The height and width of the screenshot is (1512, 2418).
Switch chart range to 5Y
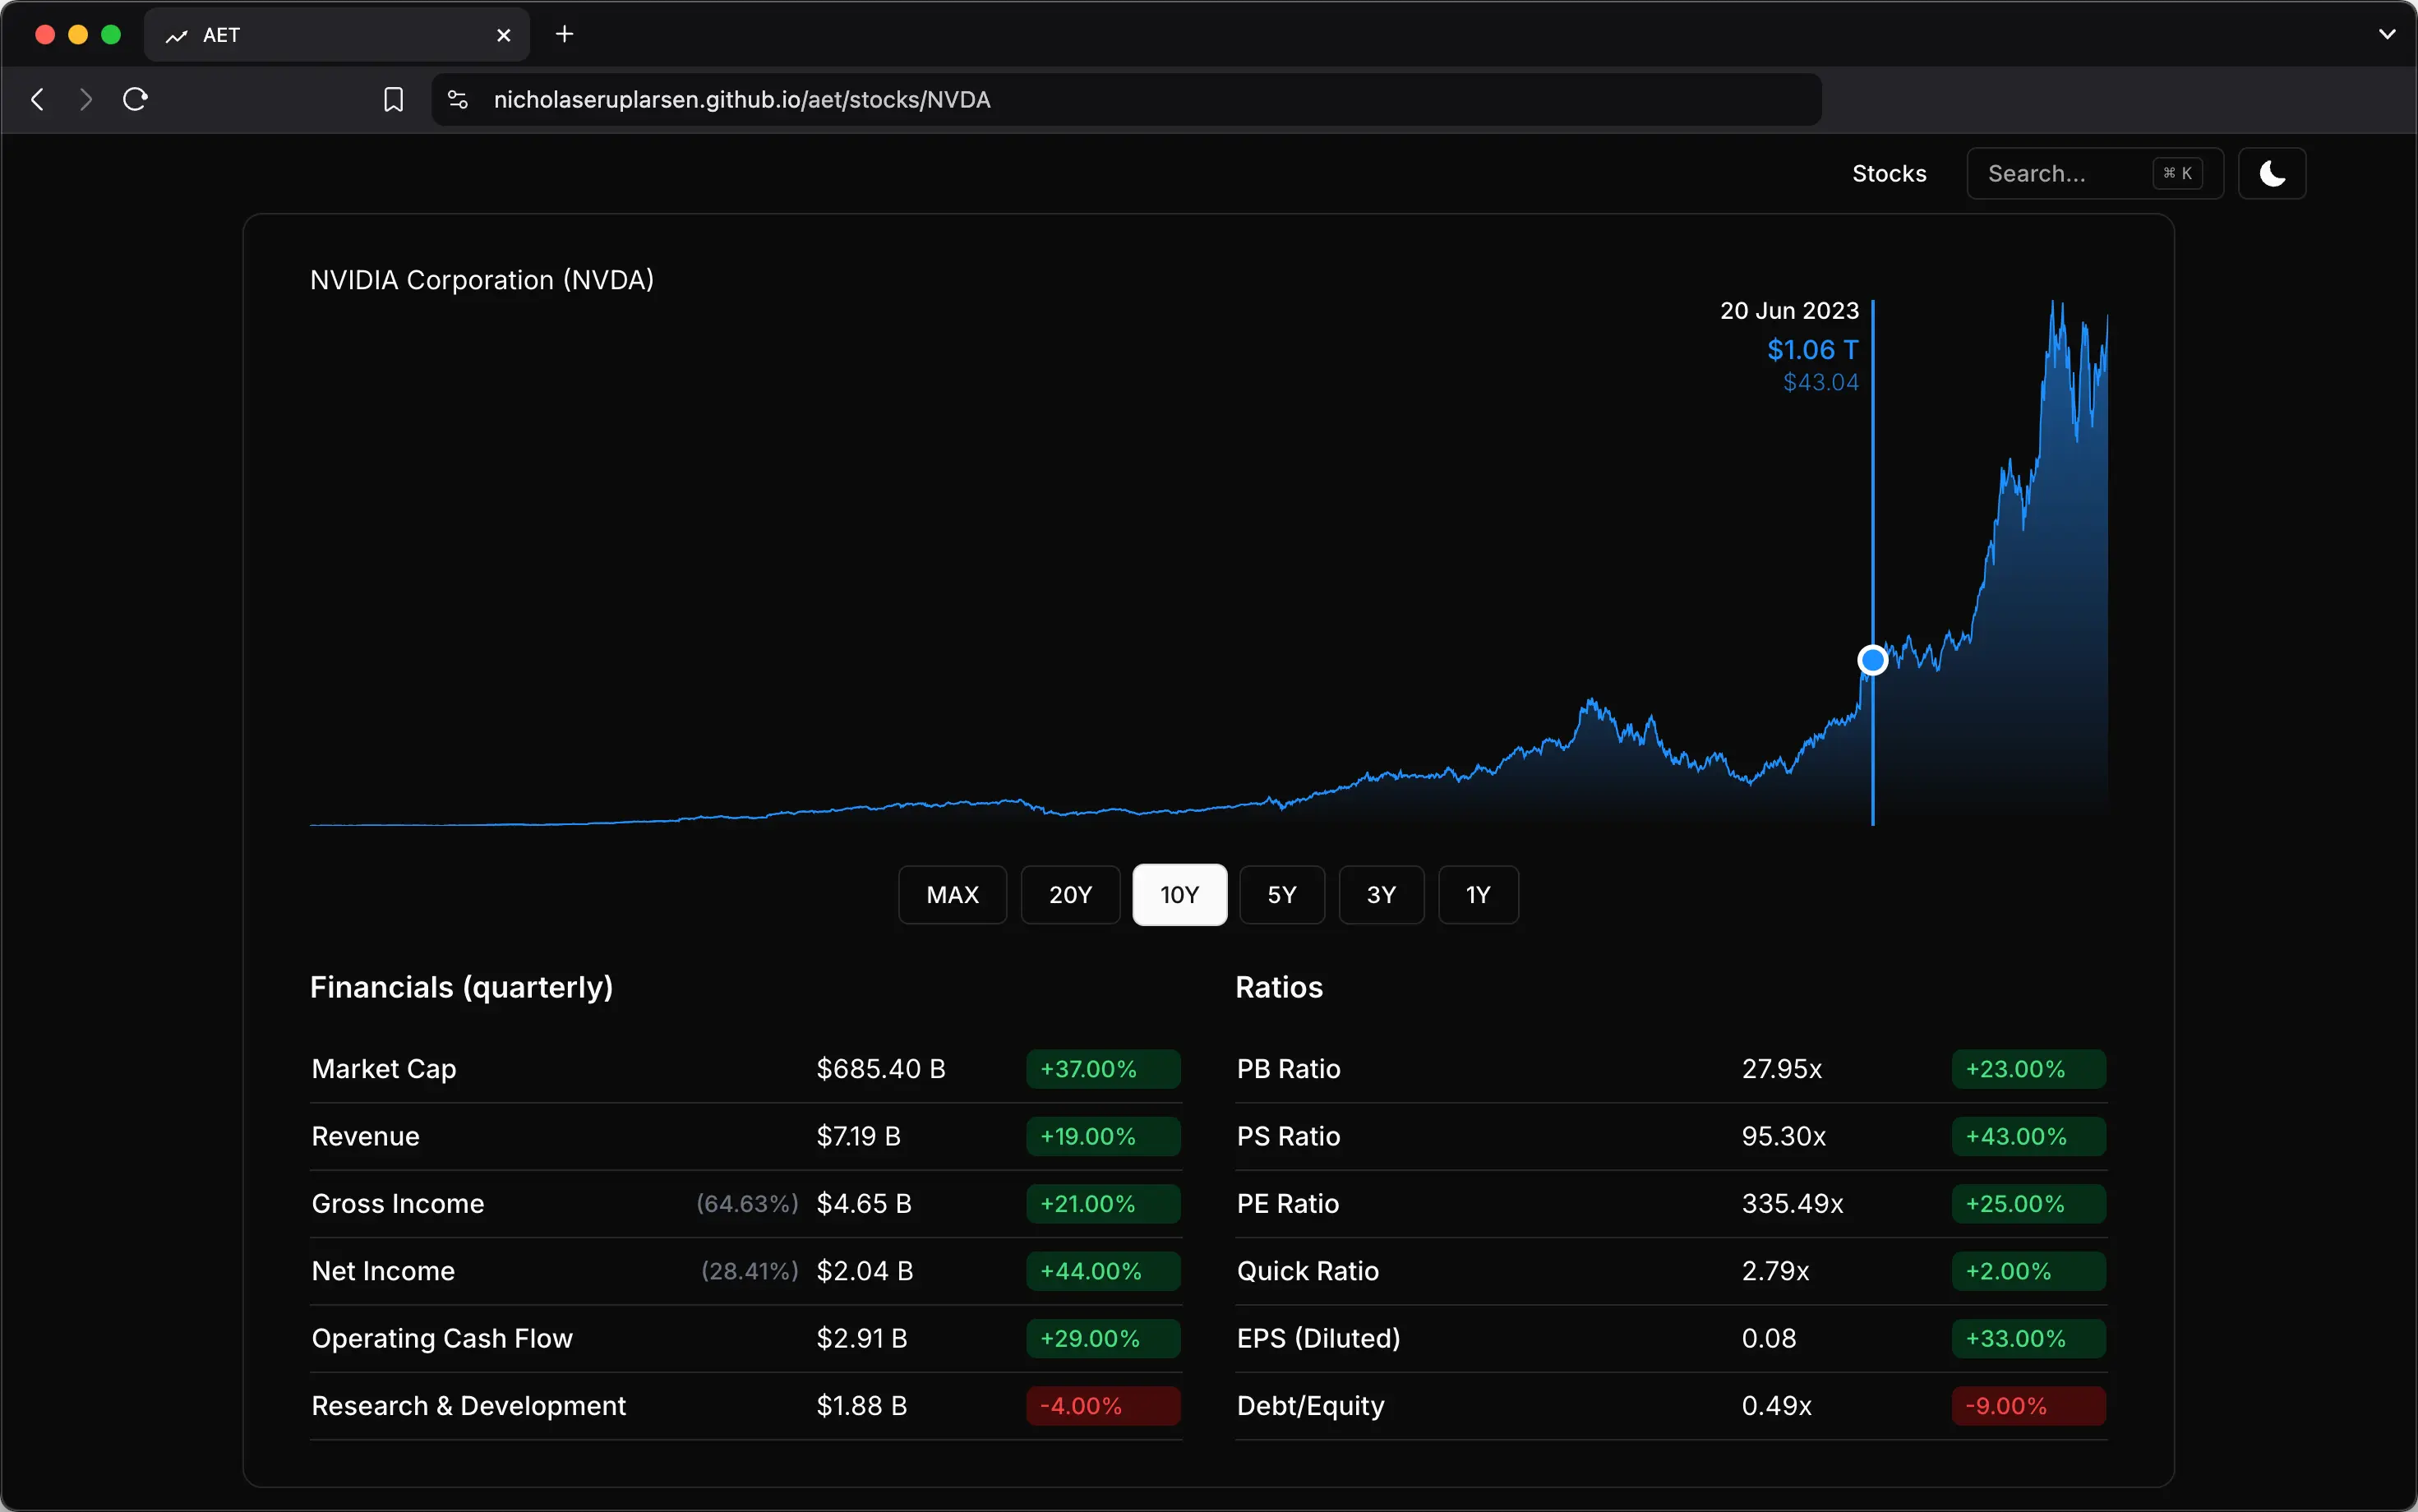point(1282,895)
